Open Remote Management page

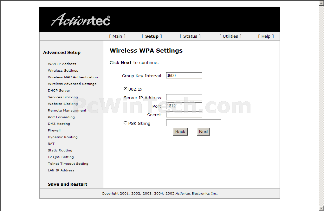point(67,111)
